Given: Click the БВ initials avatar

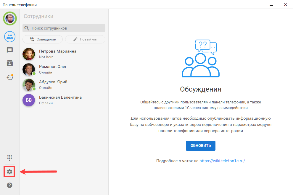Looking at the screenshot, I should click(29, 100).
